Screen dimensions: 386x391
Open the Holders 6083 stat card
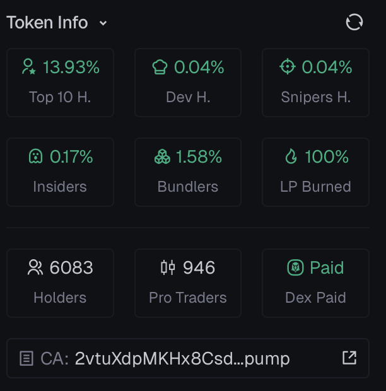[x=61, y=283]
